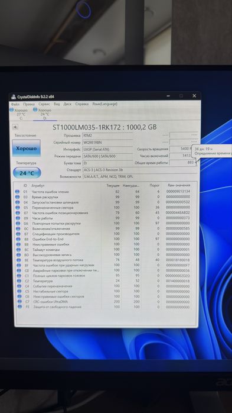Click the drive title ST1000LM035-1RK172 : 1000,2 GB
232x413 pixels.
click(104, 127)
